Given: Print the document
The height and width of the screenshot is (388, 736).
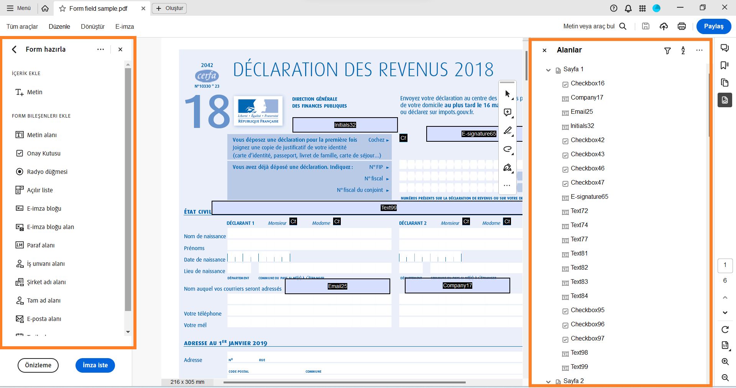Looking at the screenshot, I should [x=682, y=26].
